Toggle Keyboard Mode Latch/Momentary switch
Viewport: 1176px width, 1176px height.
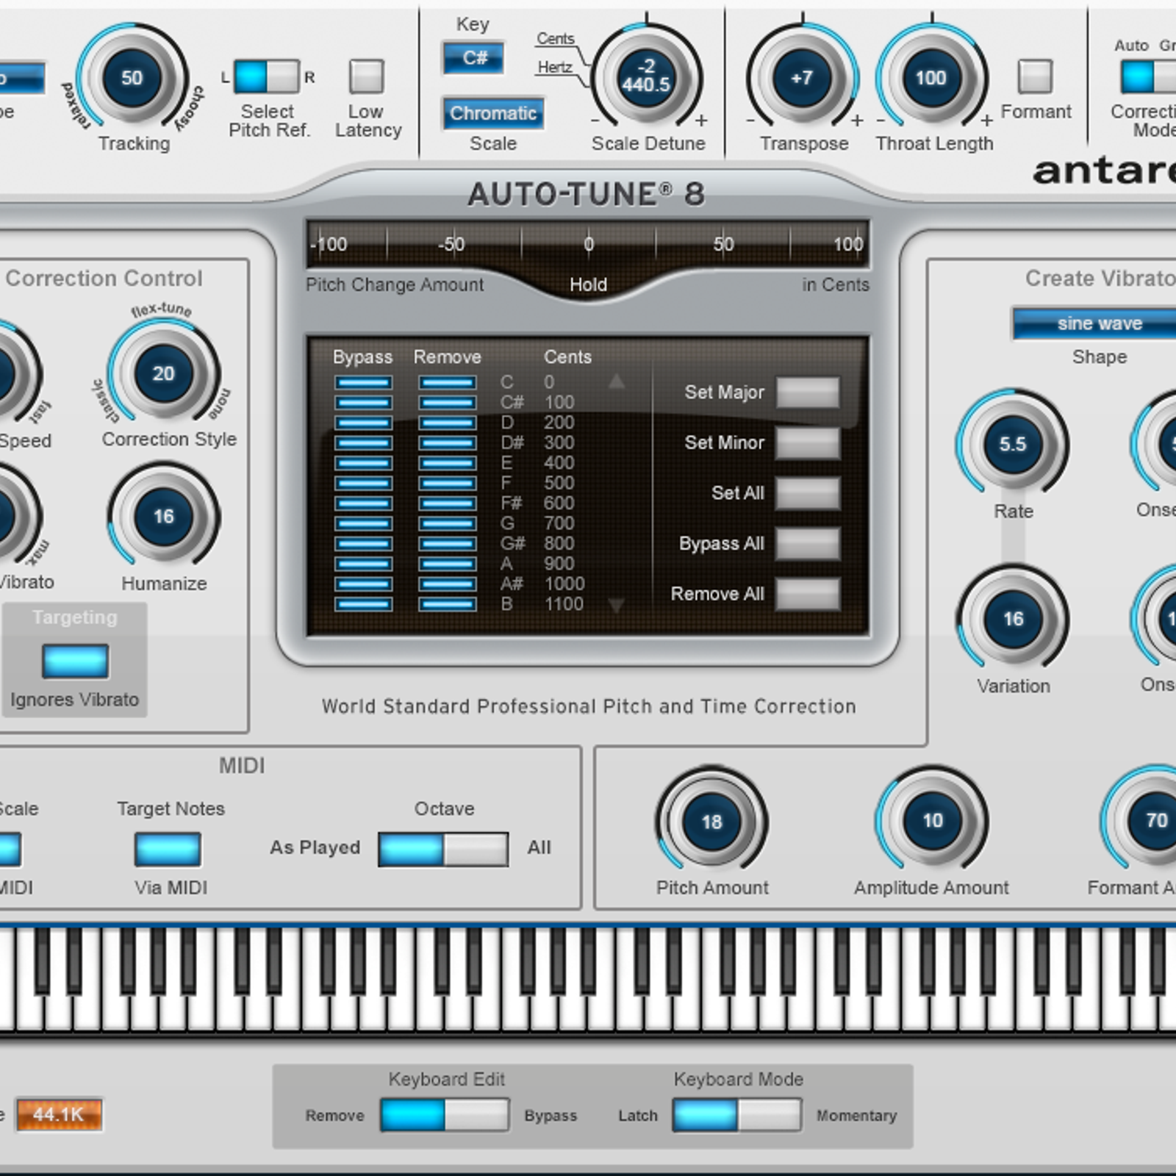click(x=736, y=1115)
